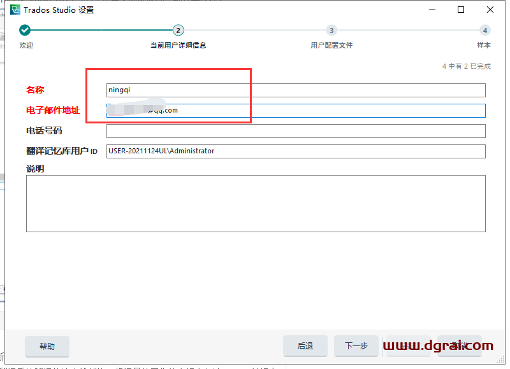Select the step 2 circle indicator
510x369 pixels.
[178, 30]
